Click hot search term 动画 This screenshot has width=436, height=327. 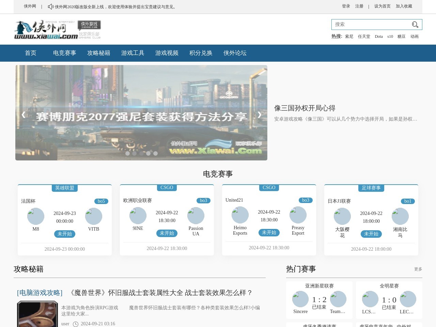click(x=415, y=36)
